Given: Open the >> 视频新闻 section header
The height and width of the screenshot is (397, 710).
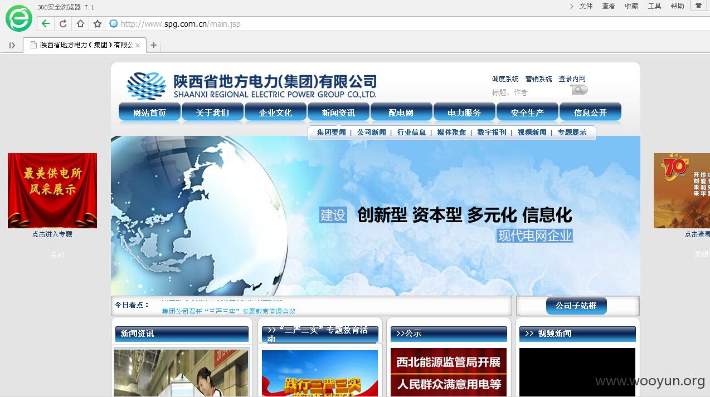Looking at the screenshot, I should (x=577, y=334).
